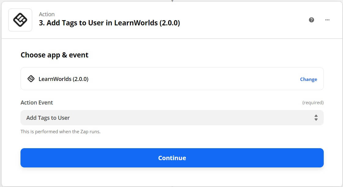
Task: Click the 'Action' label above the step title
Action: point(47,14)
